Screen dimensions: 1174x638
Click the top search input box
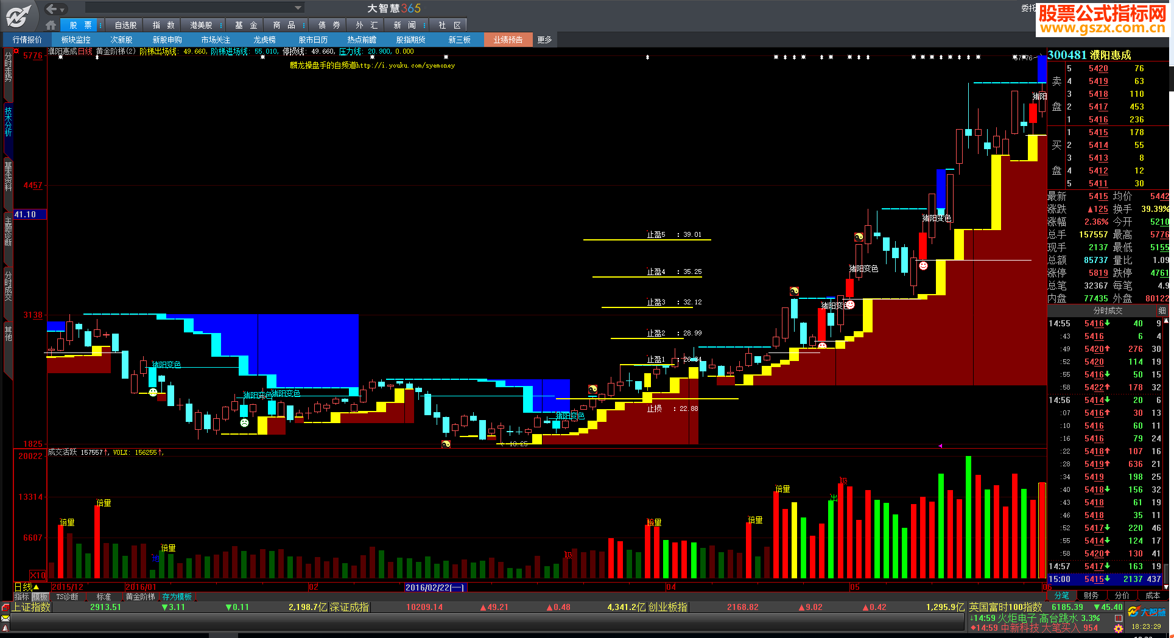189,8
